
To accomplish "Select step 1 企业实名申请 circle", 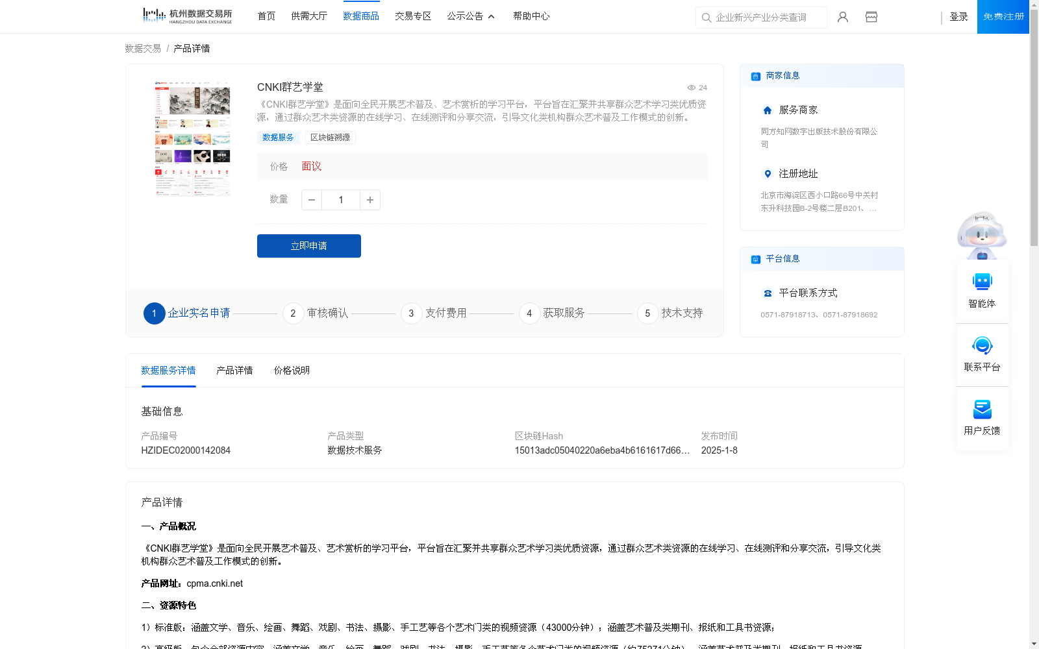I will pos(154,313).
